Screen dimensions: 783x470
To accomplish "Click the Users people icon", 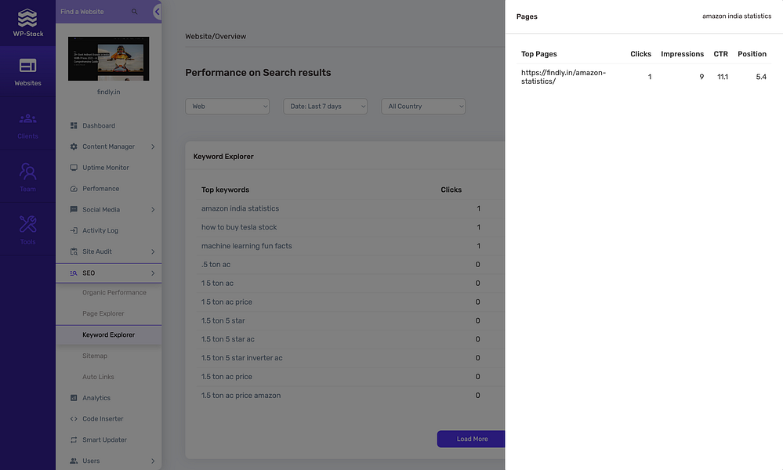I will pyautogui.click(x=74, y=461).
